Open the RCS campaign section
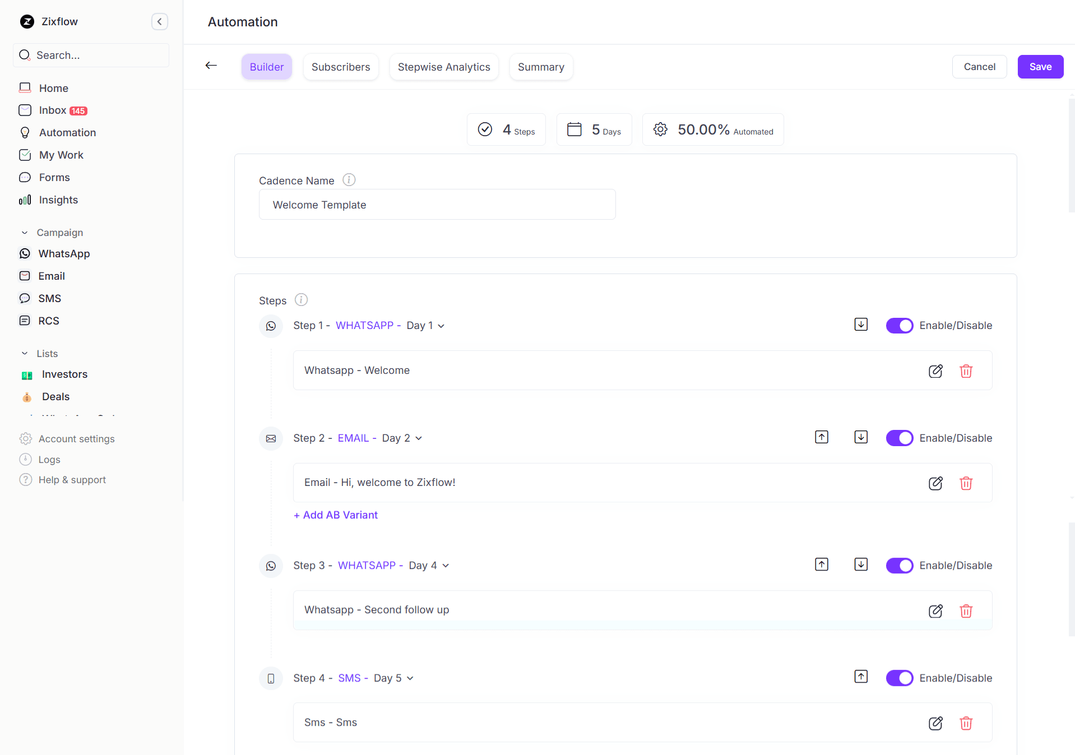The height and width of the screenshot is (755, 1075). click(49, 321)
